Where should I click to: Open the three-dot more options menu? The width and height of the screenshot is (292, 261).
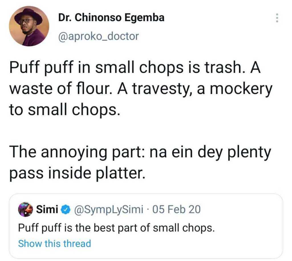[x=276, y=18]
